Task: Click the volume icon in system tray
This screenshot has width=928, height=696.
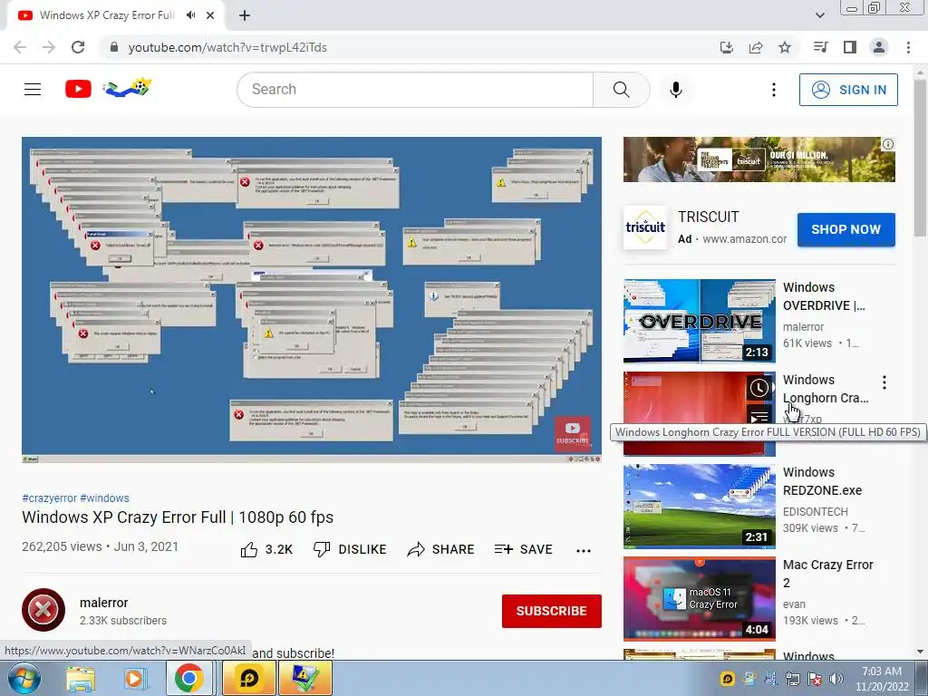Action: coord(836,679)
